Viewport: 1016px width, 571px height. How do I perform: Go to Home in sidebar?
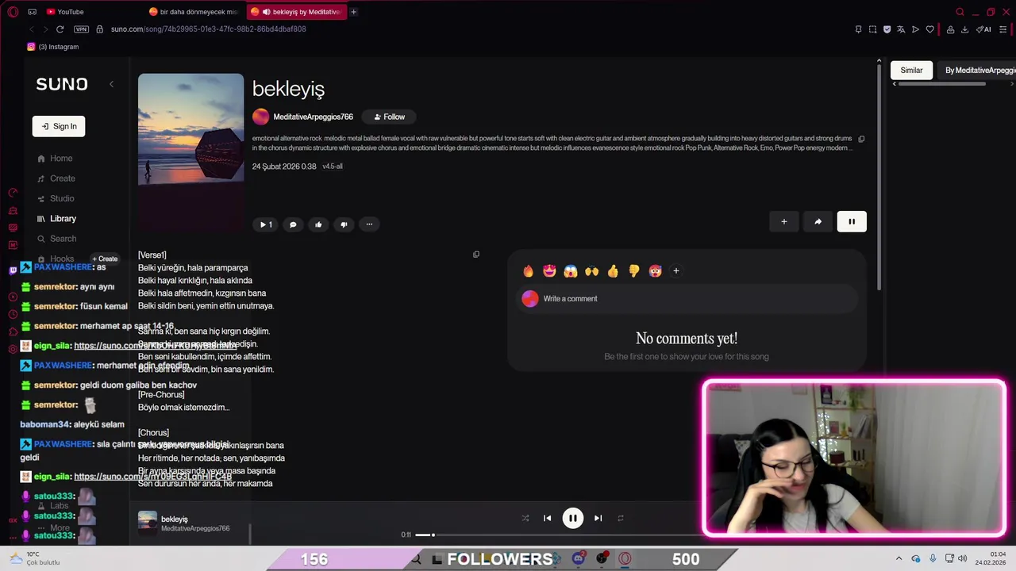click(x=55, y=159)
